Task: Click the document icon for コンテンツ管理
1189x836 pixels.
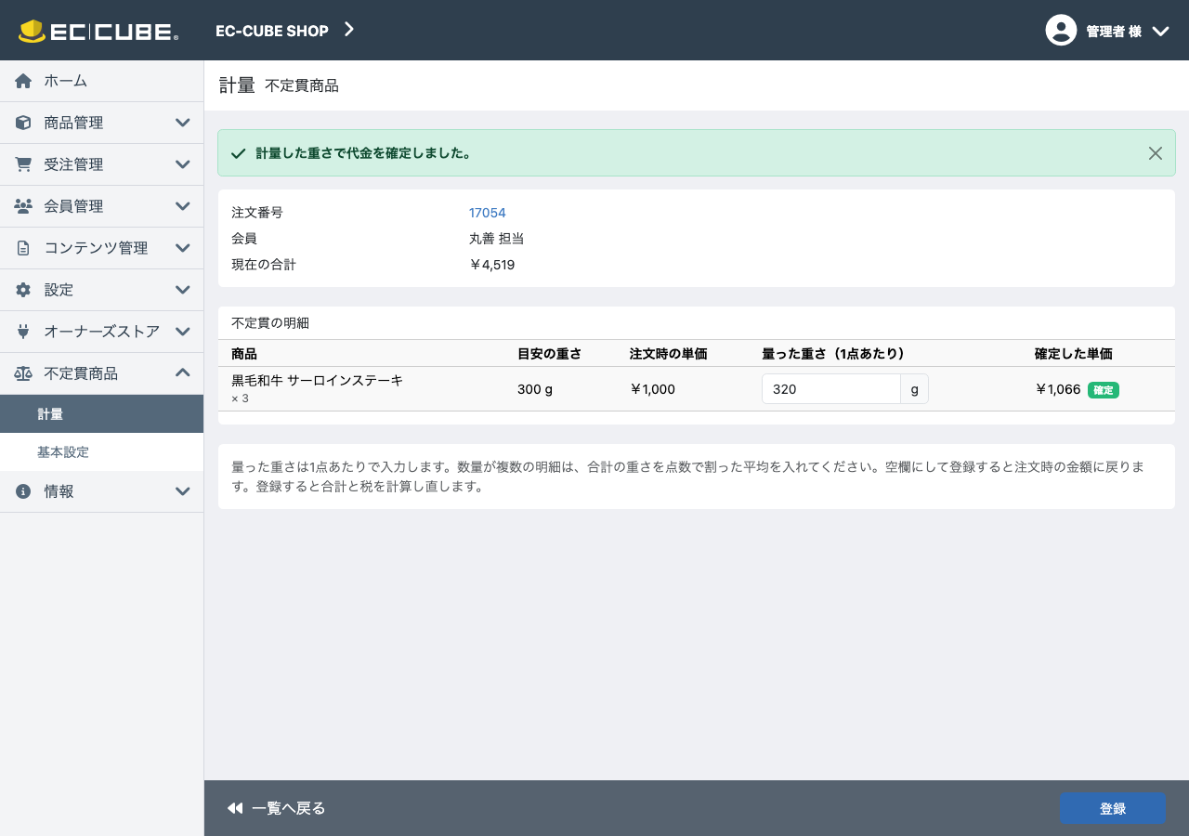Action: coord(23,248)
